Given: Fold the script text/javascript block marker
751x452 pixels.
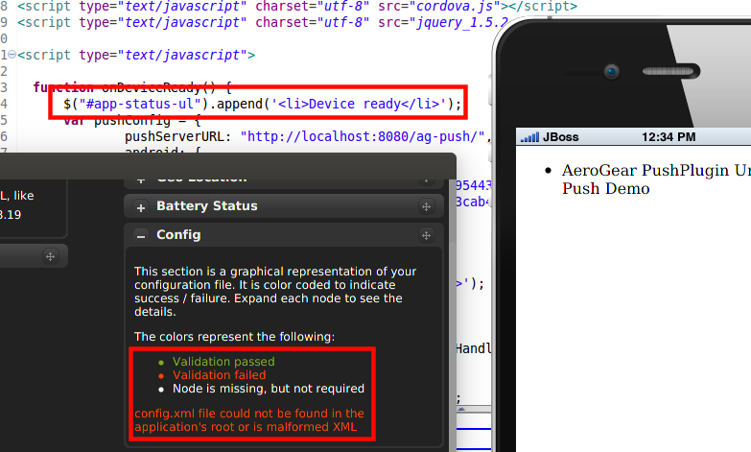Looking at the screenshot, I should pos(10,55).
